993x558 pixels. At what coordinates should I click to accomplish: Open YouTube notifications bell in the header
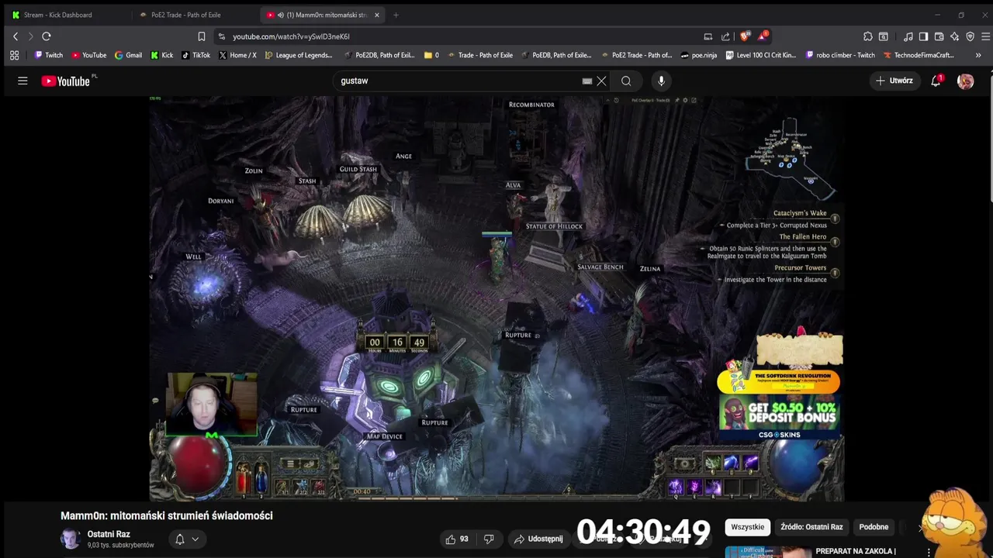point(936,81)
